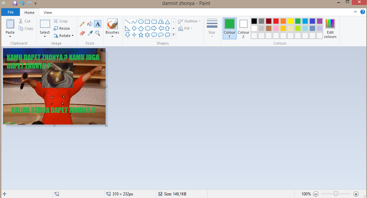
Task: Choose the Line shape
Action: pyautogui.click(x=127, y=22)
